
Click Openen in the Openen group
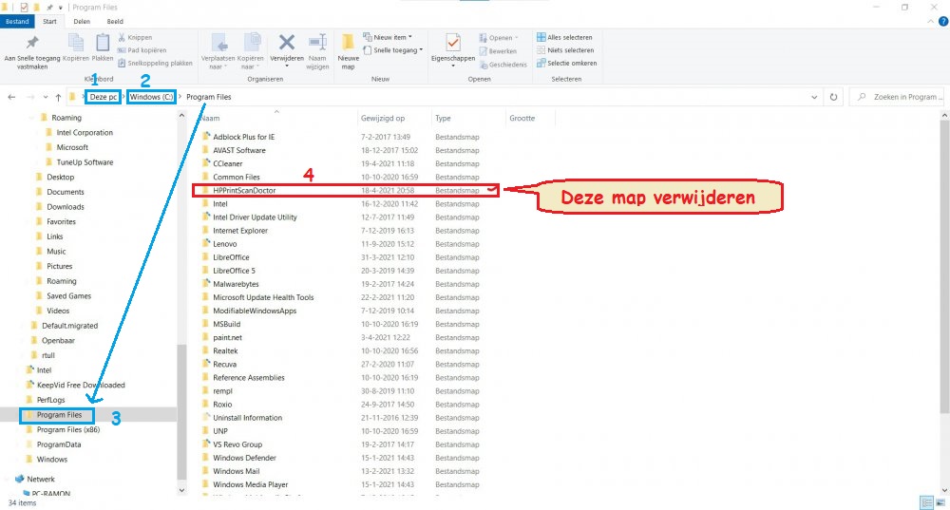click(499, 38)
